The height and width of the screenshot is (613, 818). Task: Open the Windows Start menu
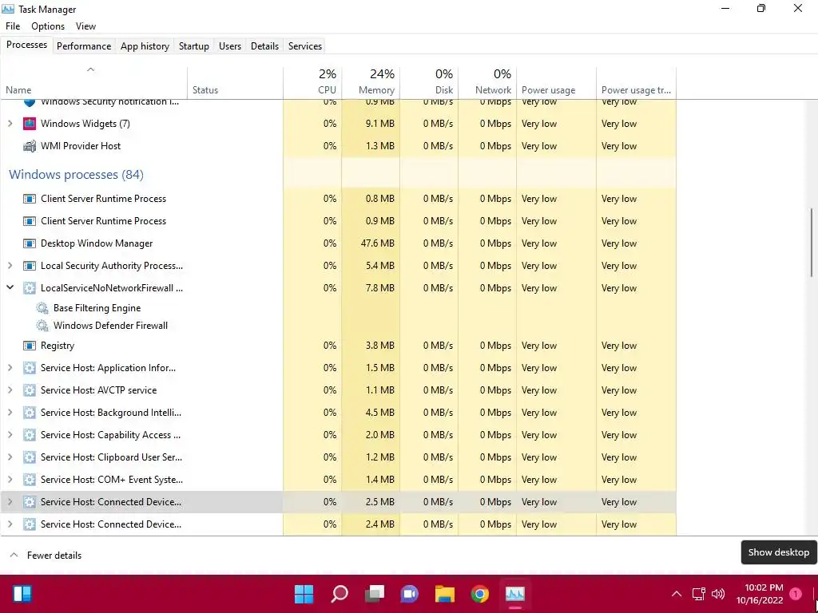click(x=304, y=594)
